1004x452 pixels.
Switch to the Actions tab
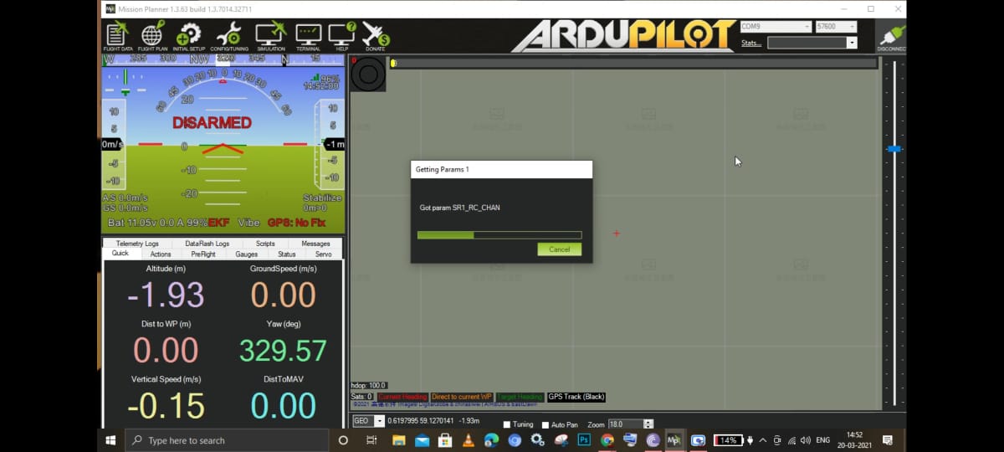(x=161, y=254)
